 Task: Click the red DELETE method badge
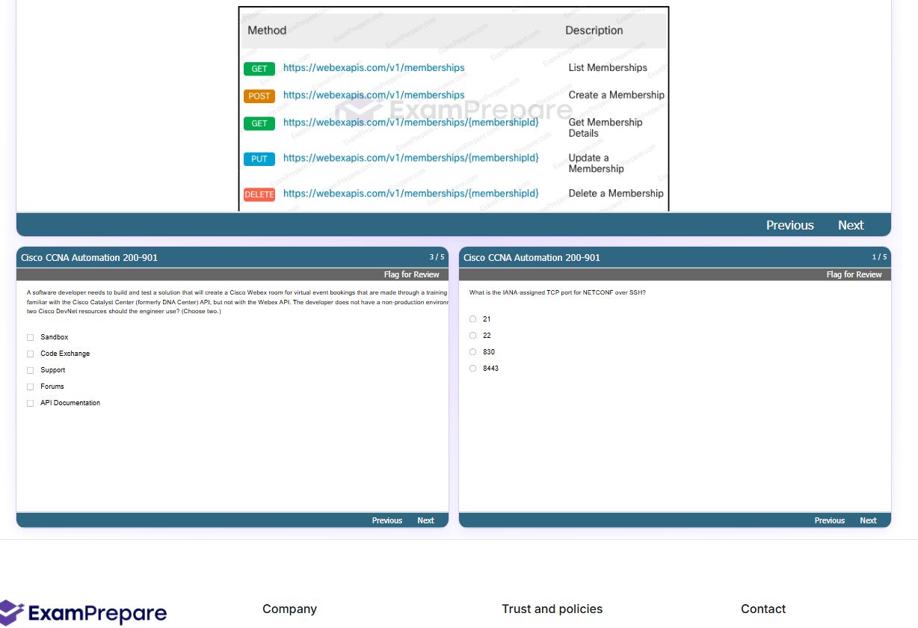(x=259, y=194)
